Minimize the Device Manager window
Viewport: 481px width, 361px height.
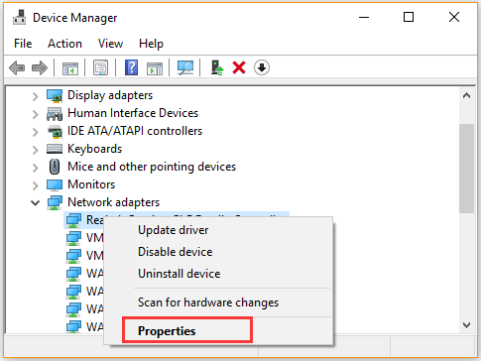[x=364, y=17]
